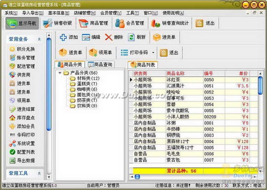Open 领用单 in the sidebar

pyautogui.click(x=20, y=100)
